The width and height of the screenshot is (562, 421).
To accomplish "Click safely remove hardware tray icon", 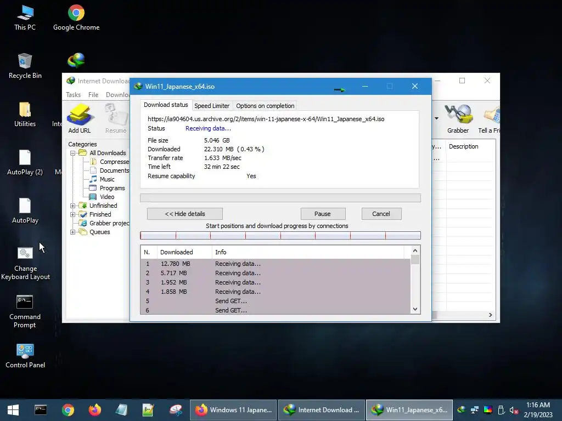I will [x=501, y=409].
